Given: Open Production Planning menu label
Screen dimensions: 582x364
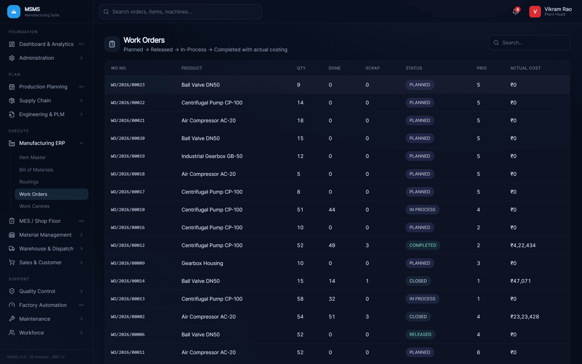Looking at the screenshot, I should pos(43,87).
